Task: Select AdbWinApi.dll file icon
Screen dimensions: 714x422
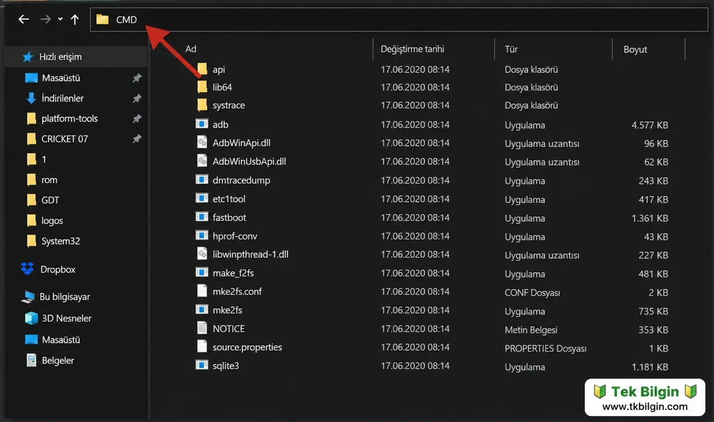Action: (x=202, y=143)
